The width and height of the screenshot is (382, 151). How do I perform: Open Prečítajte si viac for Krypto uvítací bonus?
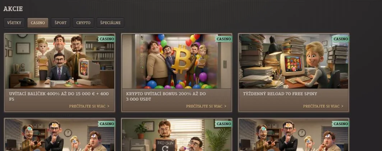pos(206,106)
